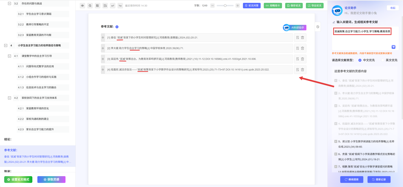403x187 pixels.
Task: Collapse assistant panel with 收起 button
Action: [393, 8]
